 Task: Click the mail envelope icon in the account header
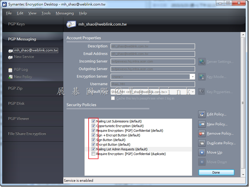(71, 24)
